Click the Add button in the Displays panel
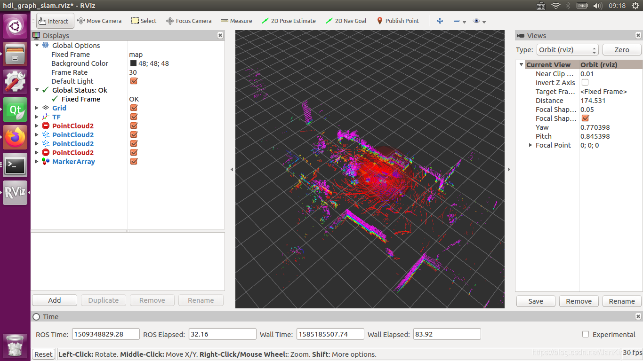This screenshot has height=361, width=643. [x=54, y=300]
